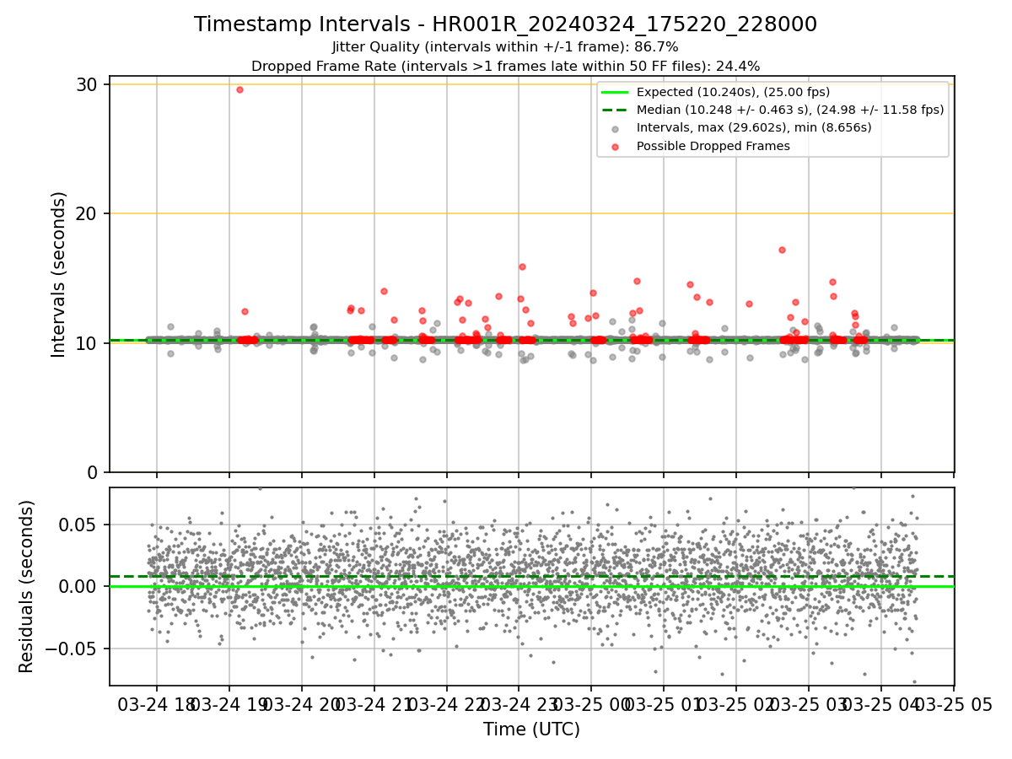Click the red outlier point near 30 seconds
Image resolution: width=1012 pixels, height=759 pixels.
tap(240, 89)
